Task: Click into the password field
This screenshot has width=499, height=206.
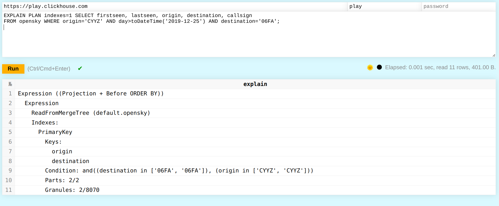Action: click(458, 6)
